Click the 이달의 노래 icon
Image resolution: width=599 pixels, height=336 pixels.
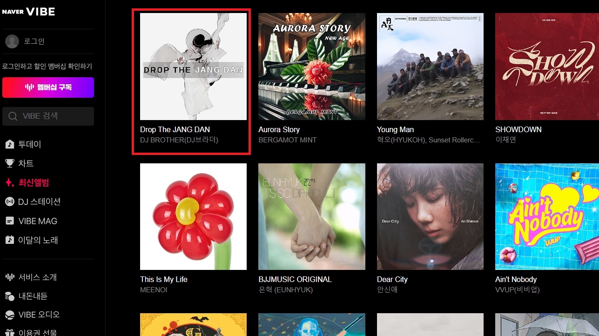tap(9, 240)
